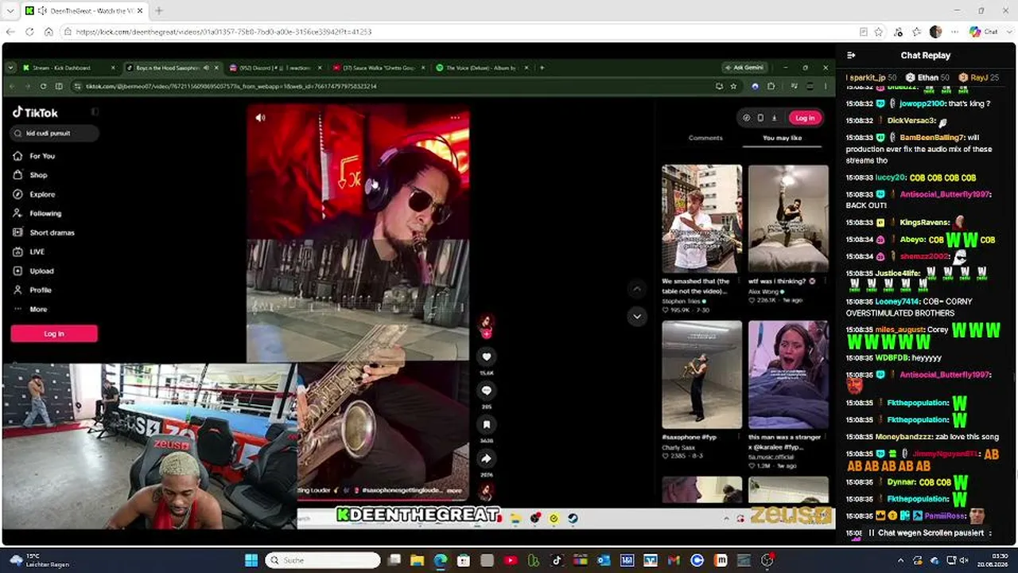
Task: Click the username Looney7414 in chat
Action: coord(897,302)
